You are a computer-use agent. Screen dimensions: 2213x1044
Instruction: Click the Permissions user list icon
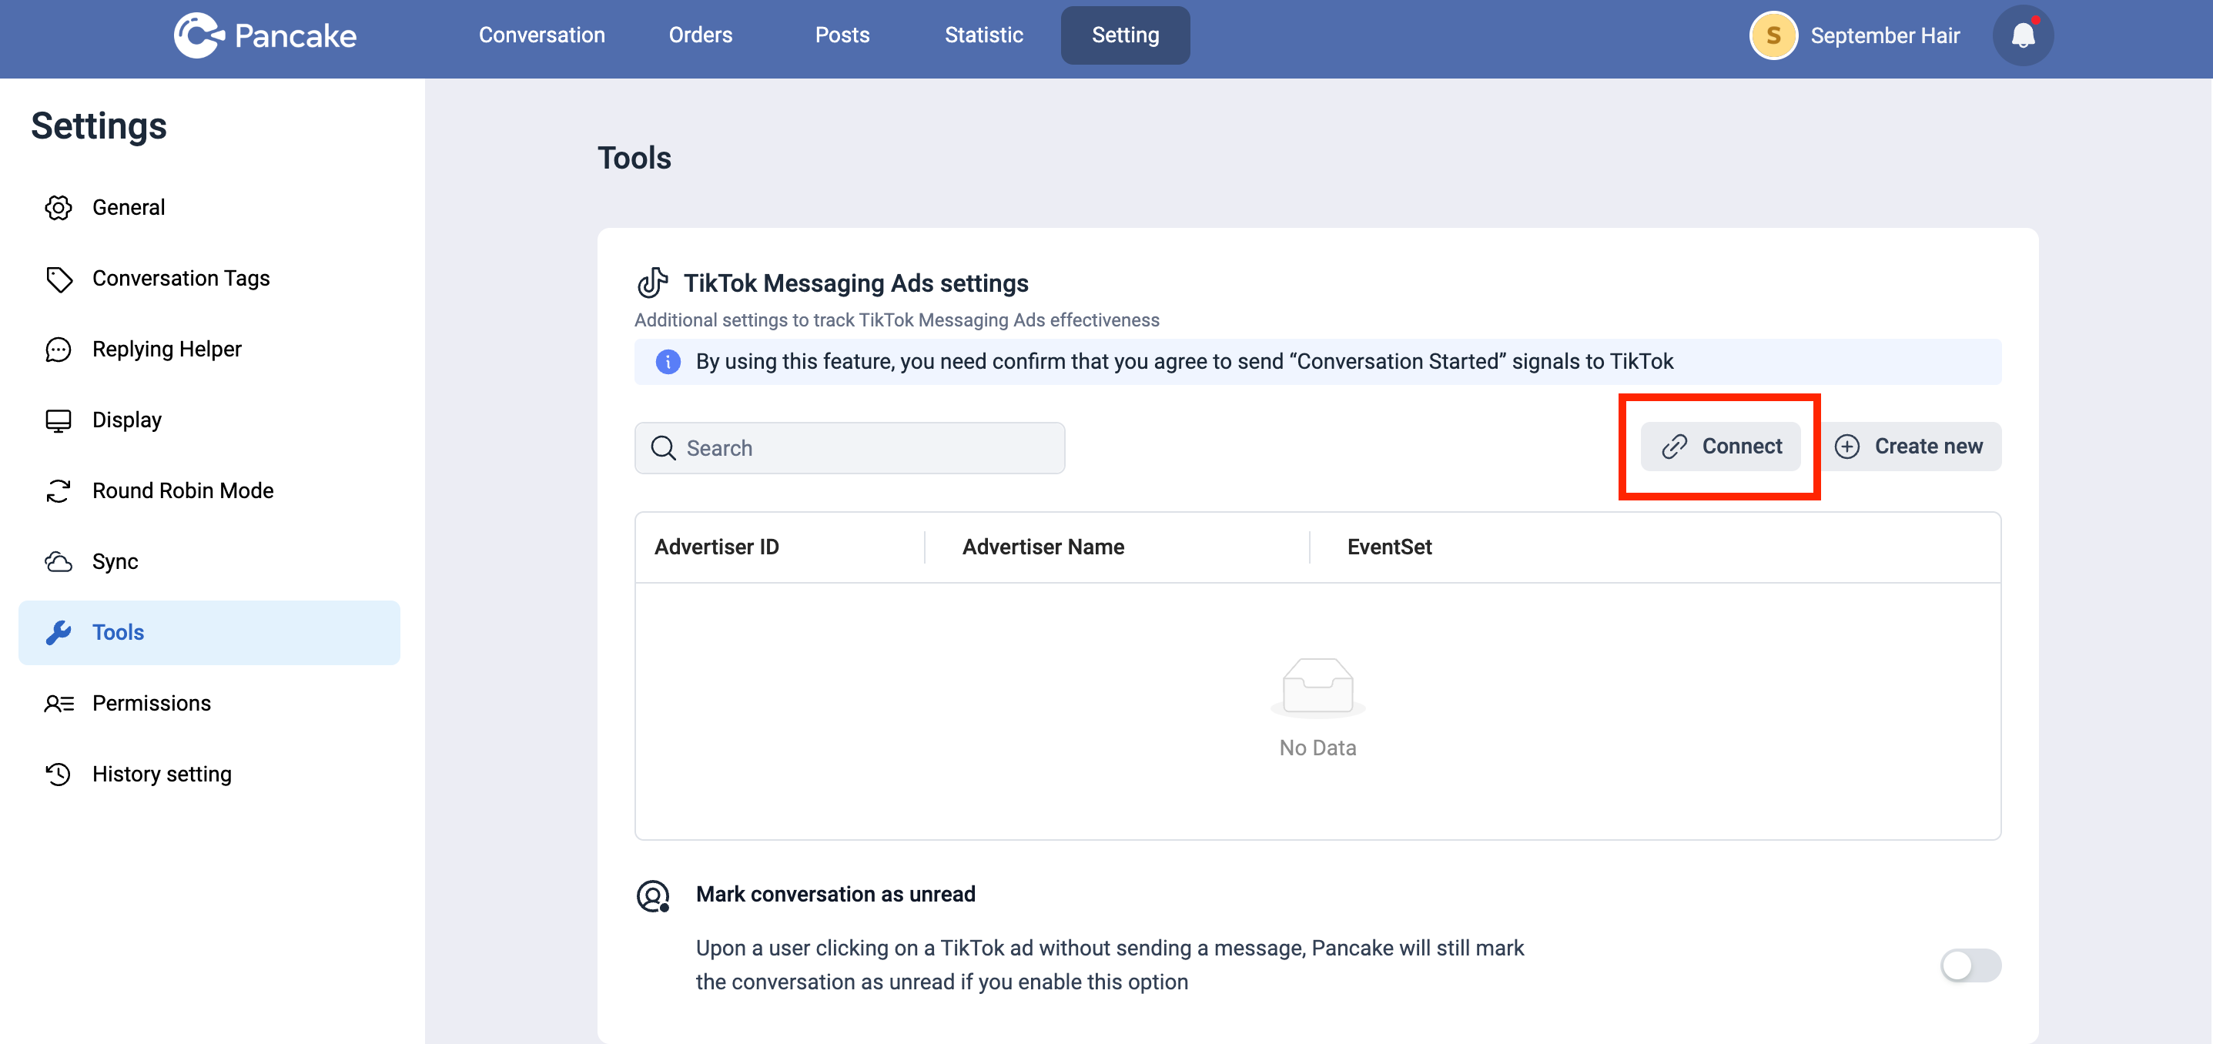click(59, 703)
